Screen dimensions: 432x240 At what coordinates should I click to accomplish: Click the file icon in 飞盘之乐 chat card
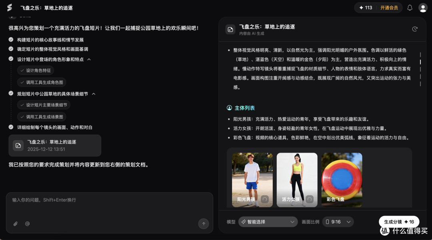pyautogui.click(x=18, y=145)
